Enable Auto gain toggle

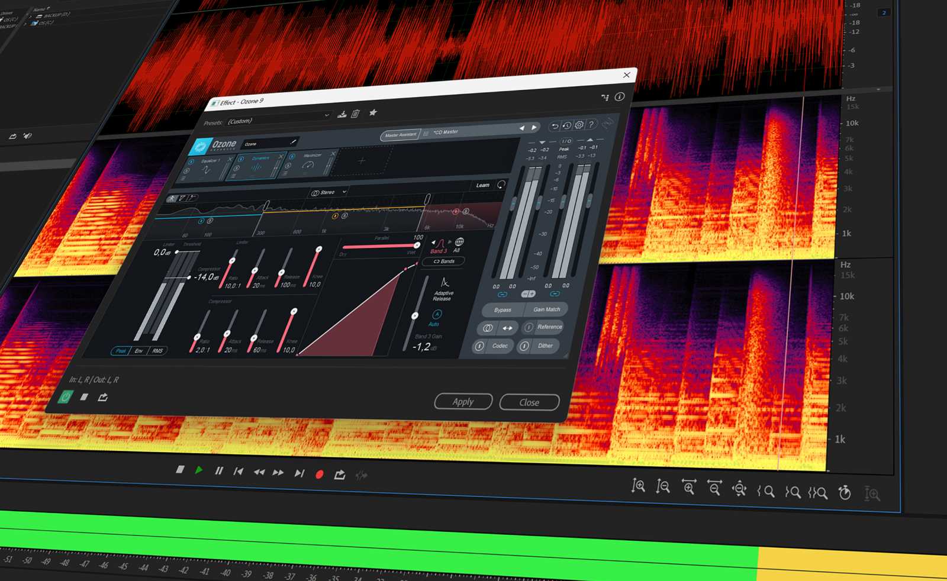click(436, 318)
